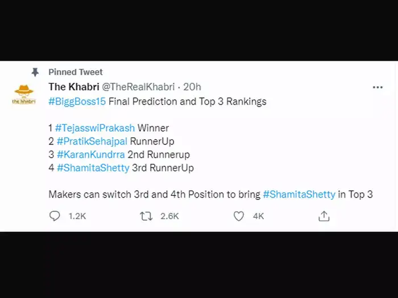398x298 pixels.
Task: Open the #KaranKundrra hashtag link
Action: coord(91,154)
